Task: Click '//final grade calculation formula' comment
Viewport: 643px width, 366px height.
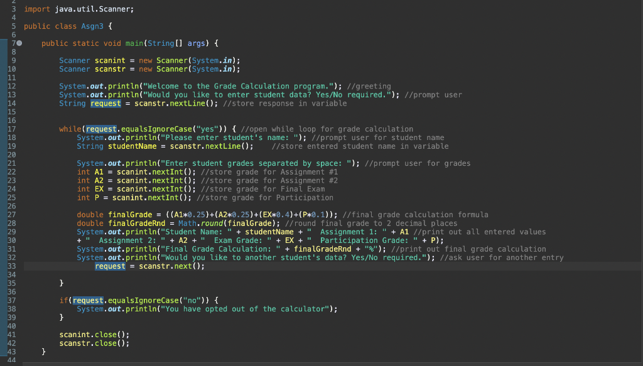Action: 416,215
